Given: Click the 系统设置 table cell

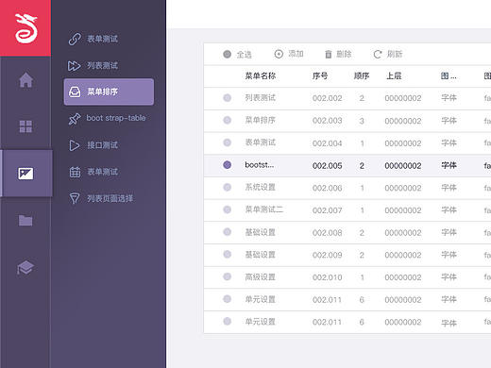Looking at the screenshot, I should pos(261,187).
